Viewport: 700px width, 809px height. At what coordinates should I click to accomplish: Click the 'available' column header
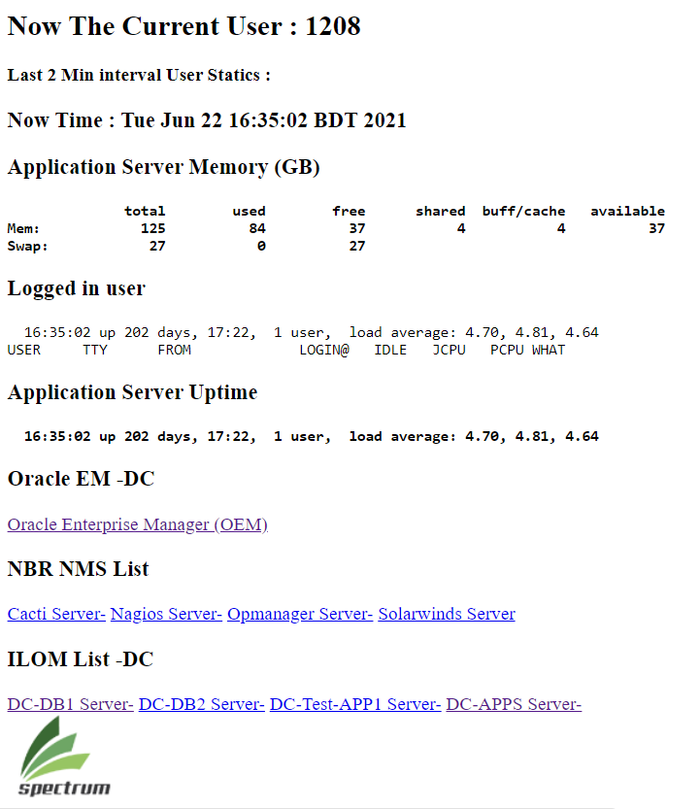[x=628, y=211]
